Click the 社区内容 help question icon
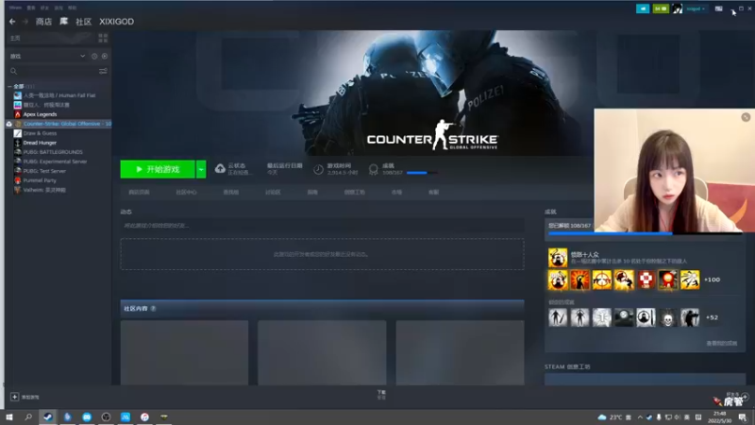This screenshot has height=425, width=755. pos(153,309)
